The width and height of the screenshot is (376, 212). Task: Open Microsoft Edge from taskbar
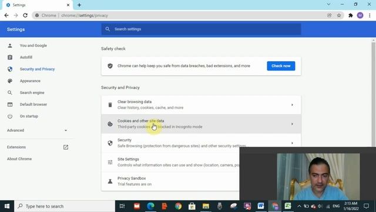pyautogui.click(x=150, y=206)
